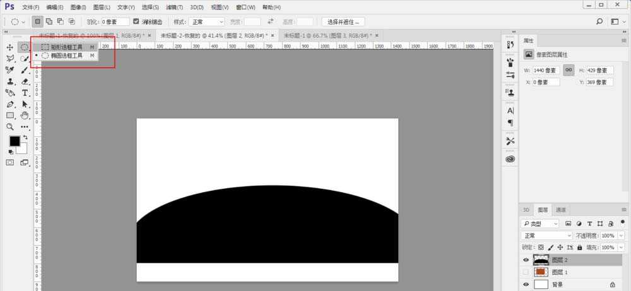Screen dimensions: 631x291
Task: Click the link width and height icon
Action: click(569, 70)
